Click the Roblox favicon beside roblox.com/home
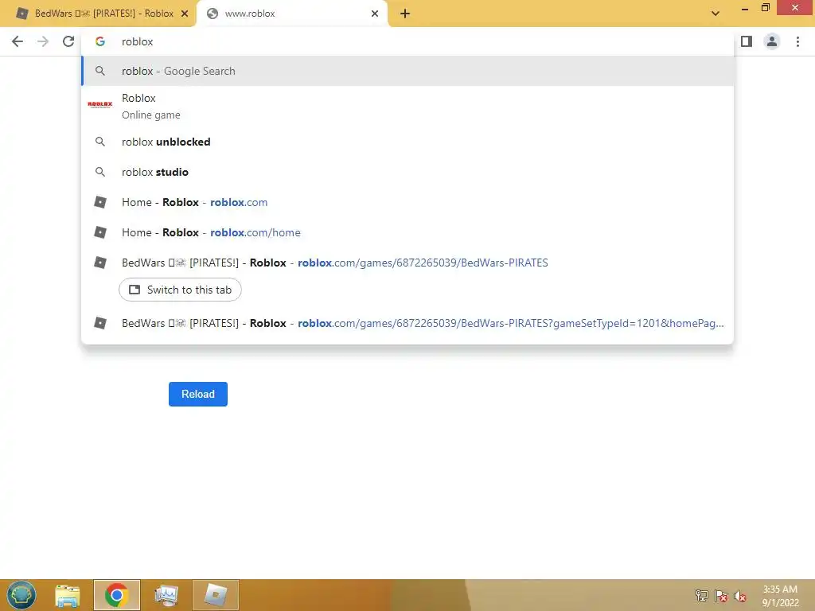Screen dimensions: 815x611 [x=100, y=232]
